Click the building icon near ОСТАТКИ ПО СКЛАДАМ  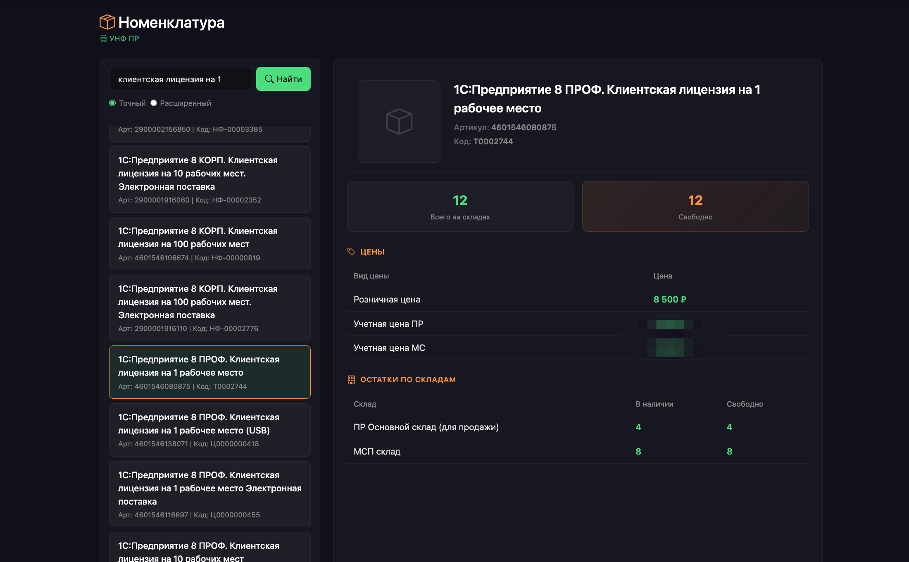[352, 379]
